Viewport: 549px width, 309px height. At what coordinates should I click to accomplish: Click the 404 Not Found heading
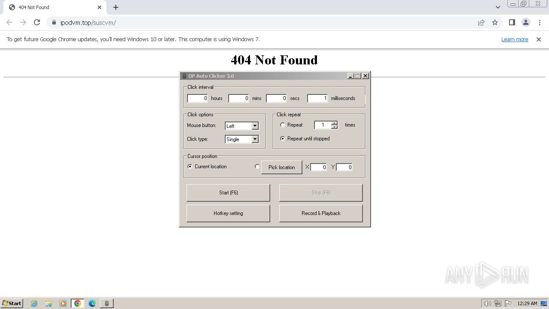(x=274, y=60)
